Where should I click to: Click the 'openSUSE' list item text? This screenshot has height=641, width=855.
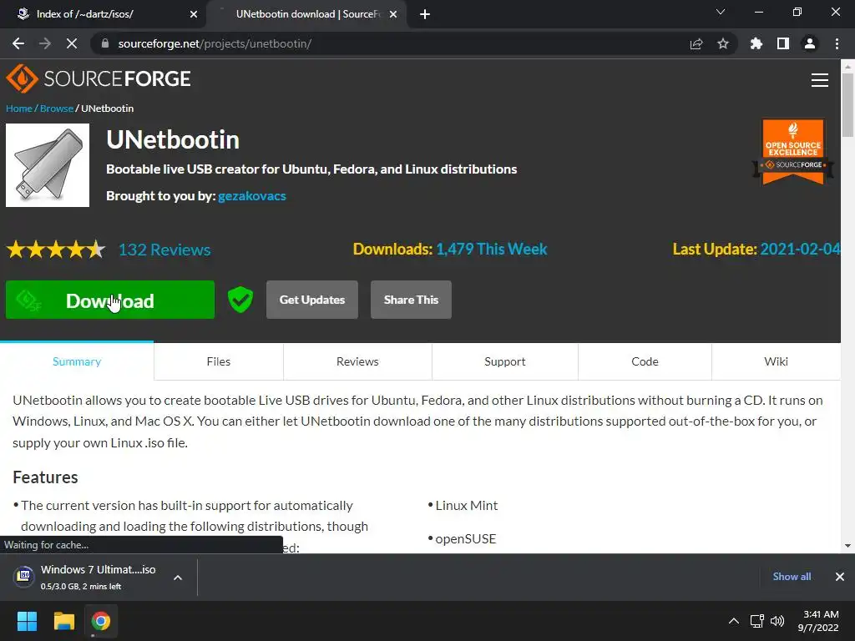pos(466,539)
